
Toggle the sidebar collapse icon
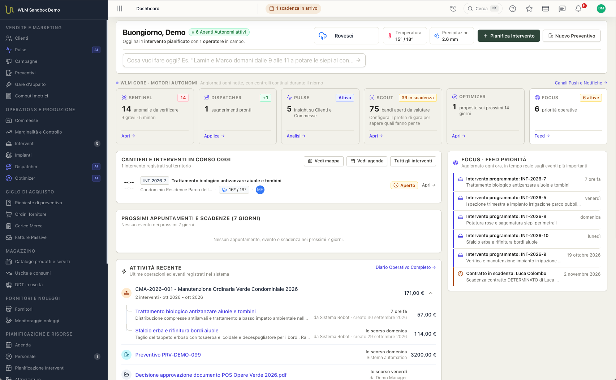(x=120, y=9)
